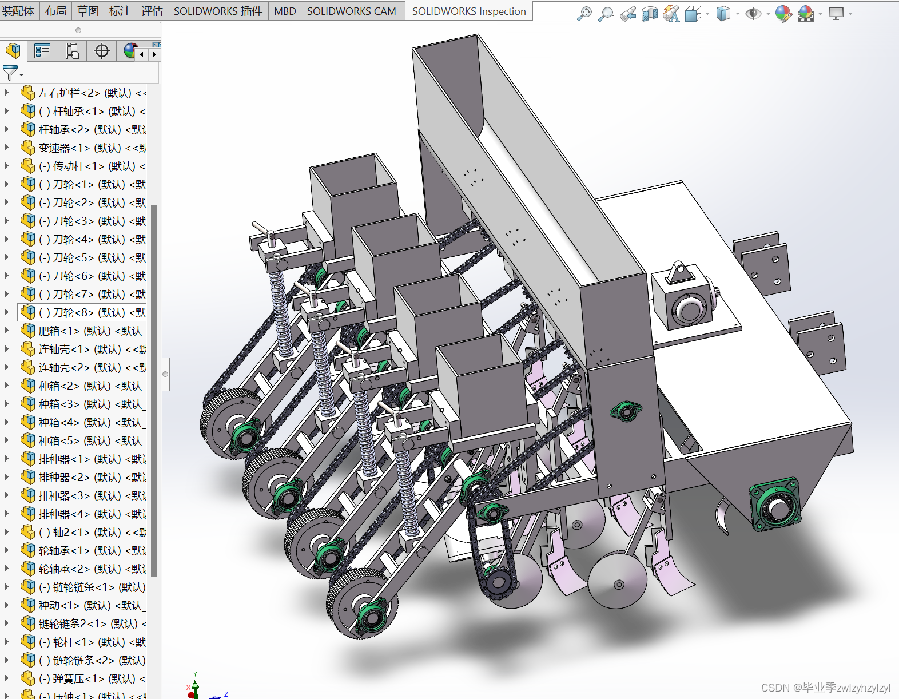The width and height of the screenshot is (899, 699).
Task: Open the 布局 ribbon tab
Action: [x=55, y=11]
